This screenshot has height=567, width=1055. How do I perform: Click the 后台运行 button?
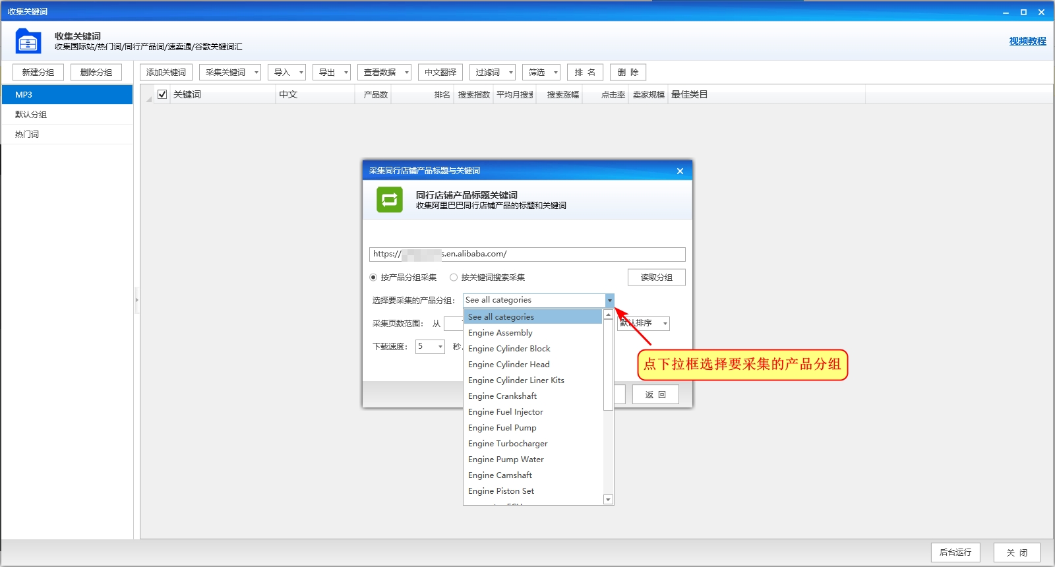pos(955,552)
